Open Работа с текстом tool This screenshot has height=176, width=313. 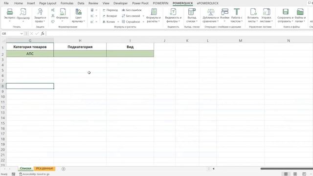point(237,15)
